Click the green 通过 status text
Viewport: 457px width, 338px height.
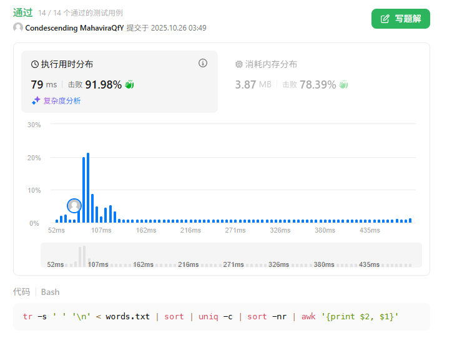coord(22,12)
